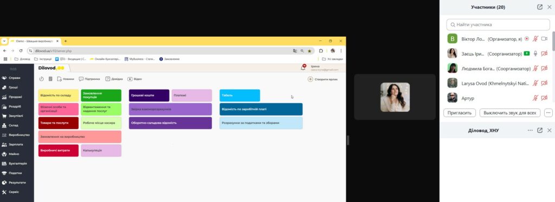This screenshot has width=555, height=202.
Task: Click Выключить звук для всех button
Action: pyautogui.click(x=510, y=113)
